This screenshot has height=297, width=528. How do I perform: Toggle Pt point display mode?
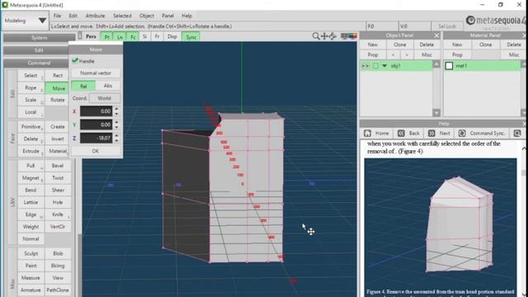point(106,36)
